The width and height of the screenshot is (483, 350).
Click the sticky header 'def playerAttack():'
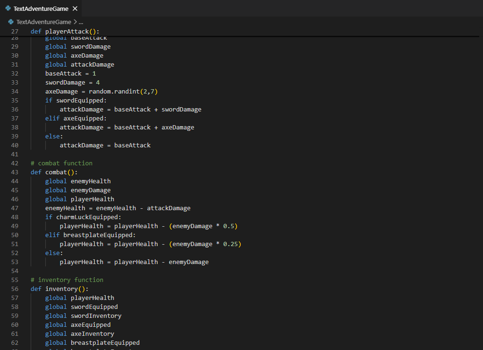[65, 32]
